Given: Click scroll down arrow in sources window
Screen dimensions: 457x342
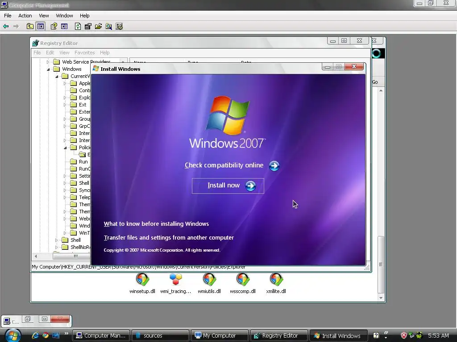Looking at the screenshot, I should [x=381, y=298].
